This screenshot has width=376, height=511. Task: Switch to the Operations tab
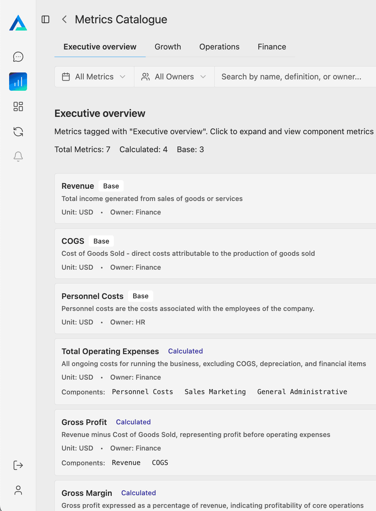[219, 47]
